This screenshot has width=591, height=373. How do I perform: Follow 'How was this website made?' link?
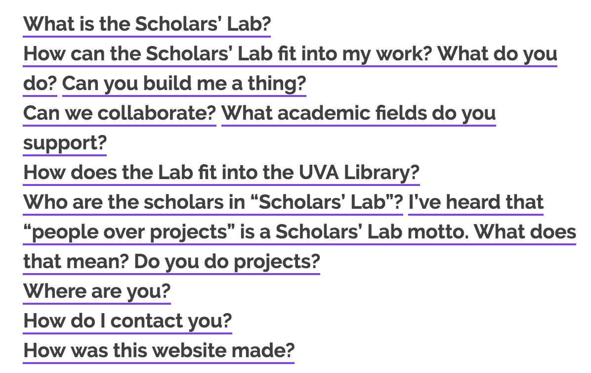coord(159,350)
